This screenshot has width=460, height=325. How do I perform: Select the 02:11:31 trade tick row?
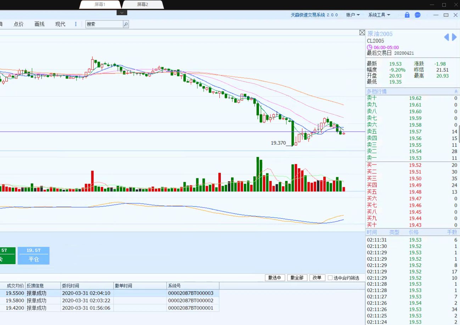(413, 240)
